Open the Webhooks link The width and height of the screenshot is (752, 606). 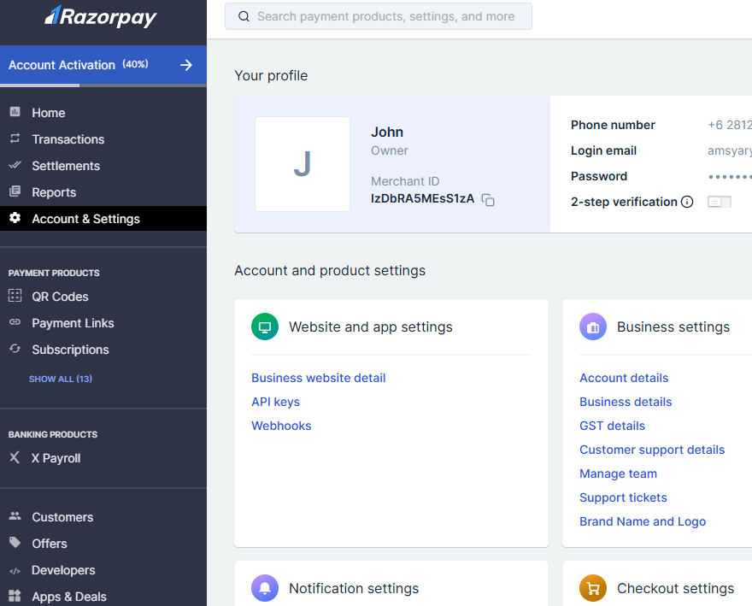click(281, 426)
